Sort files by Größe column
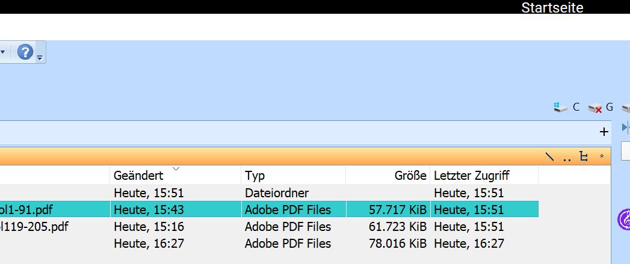Screen dimensions: 630x264 [x=410, y=176]
